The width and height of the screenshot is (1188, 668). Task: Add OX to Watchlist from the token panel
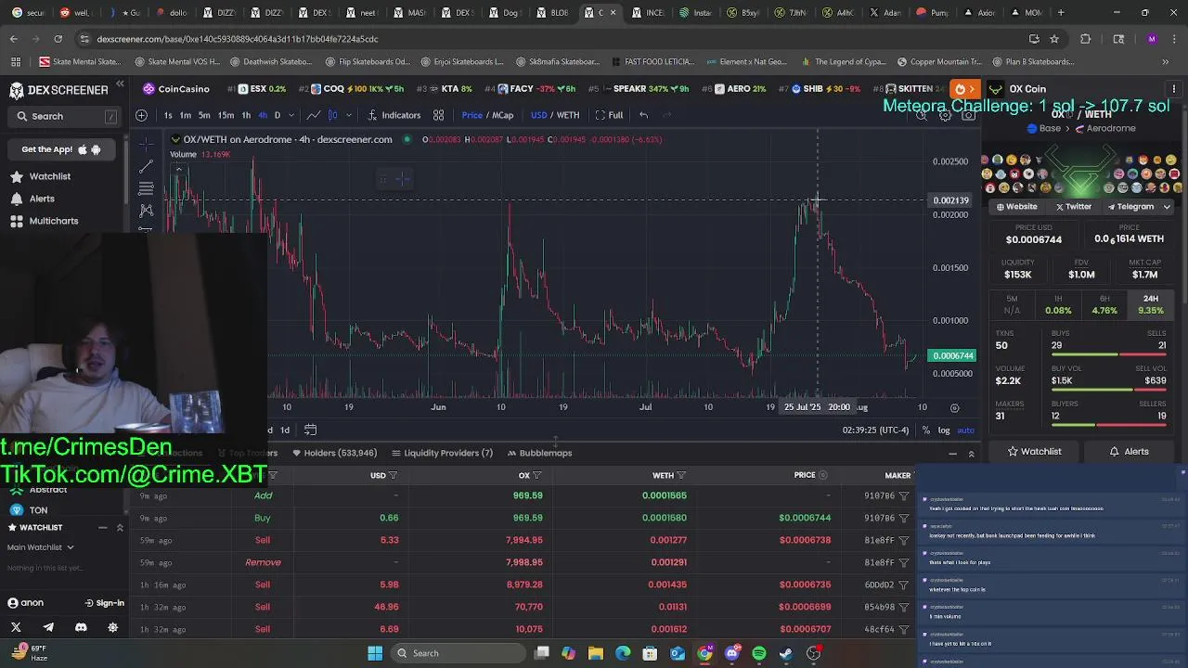(x=1034, y=452)
